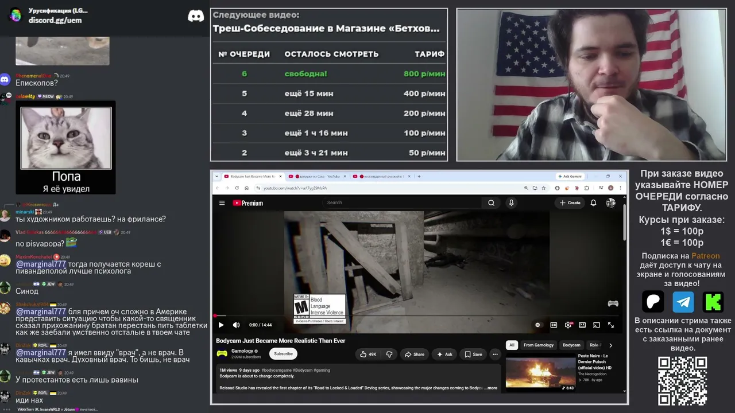Mute the video with the speaker icon
The height and width of the screenshot is (413, 735).
pos(236,325)
